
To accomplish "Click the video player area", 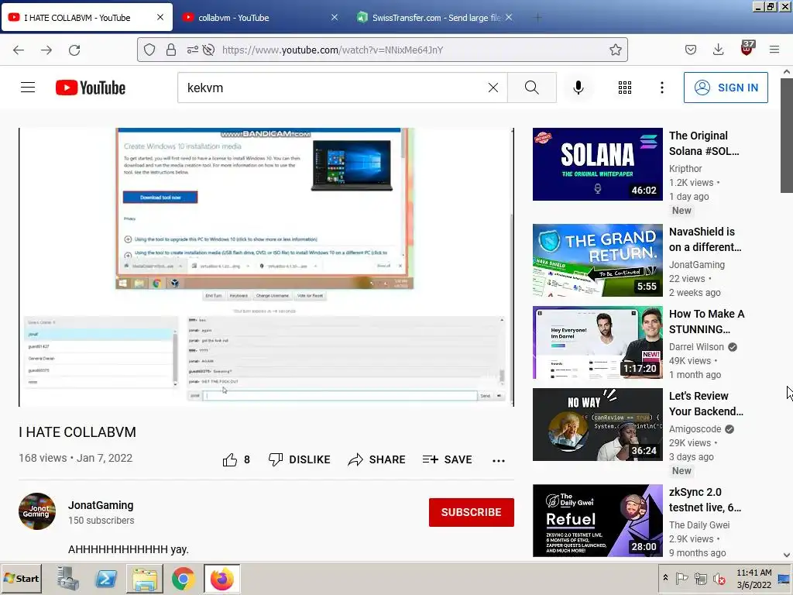I will (x=266, y=267).
